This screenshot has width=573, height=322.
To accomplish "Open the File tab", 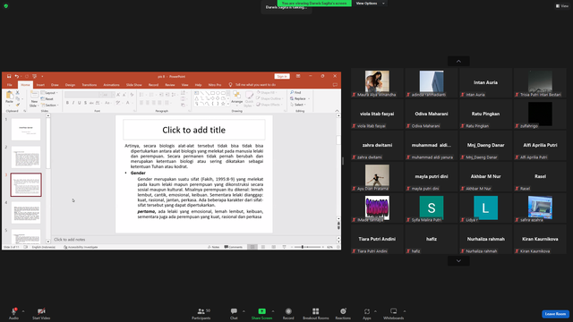I will [10, 85].
